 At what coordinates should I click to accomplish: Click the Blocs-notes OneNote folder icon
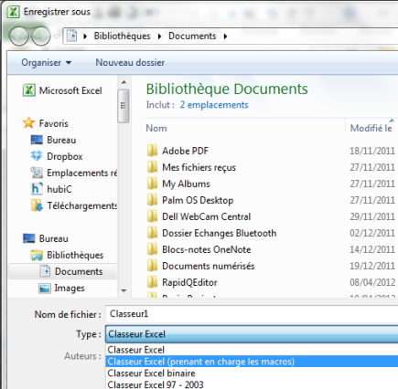[x=152, y=249]
